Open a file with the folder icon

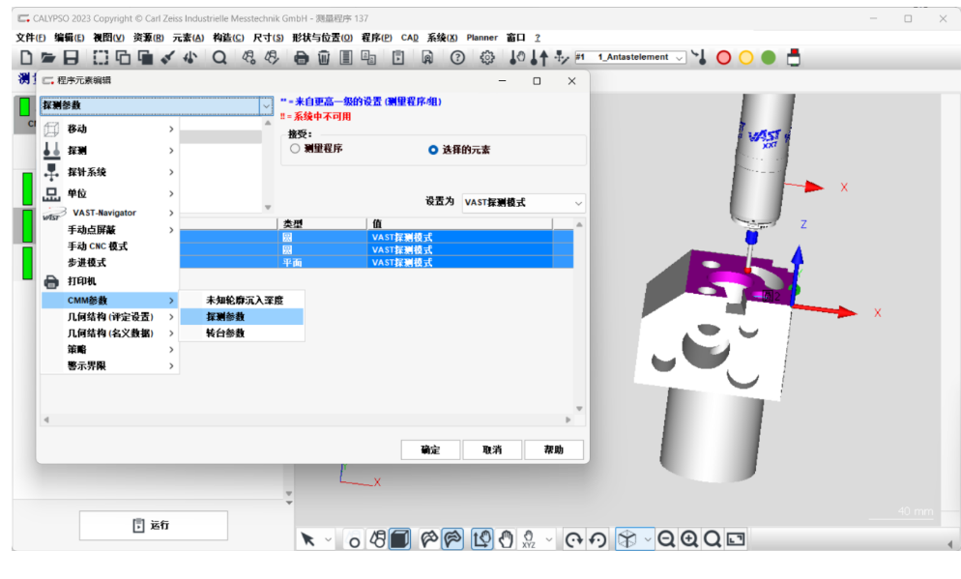(47, 58)
